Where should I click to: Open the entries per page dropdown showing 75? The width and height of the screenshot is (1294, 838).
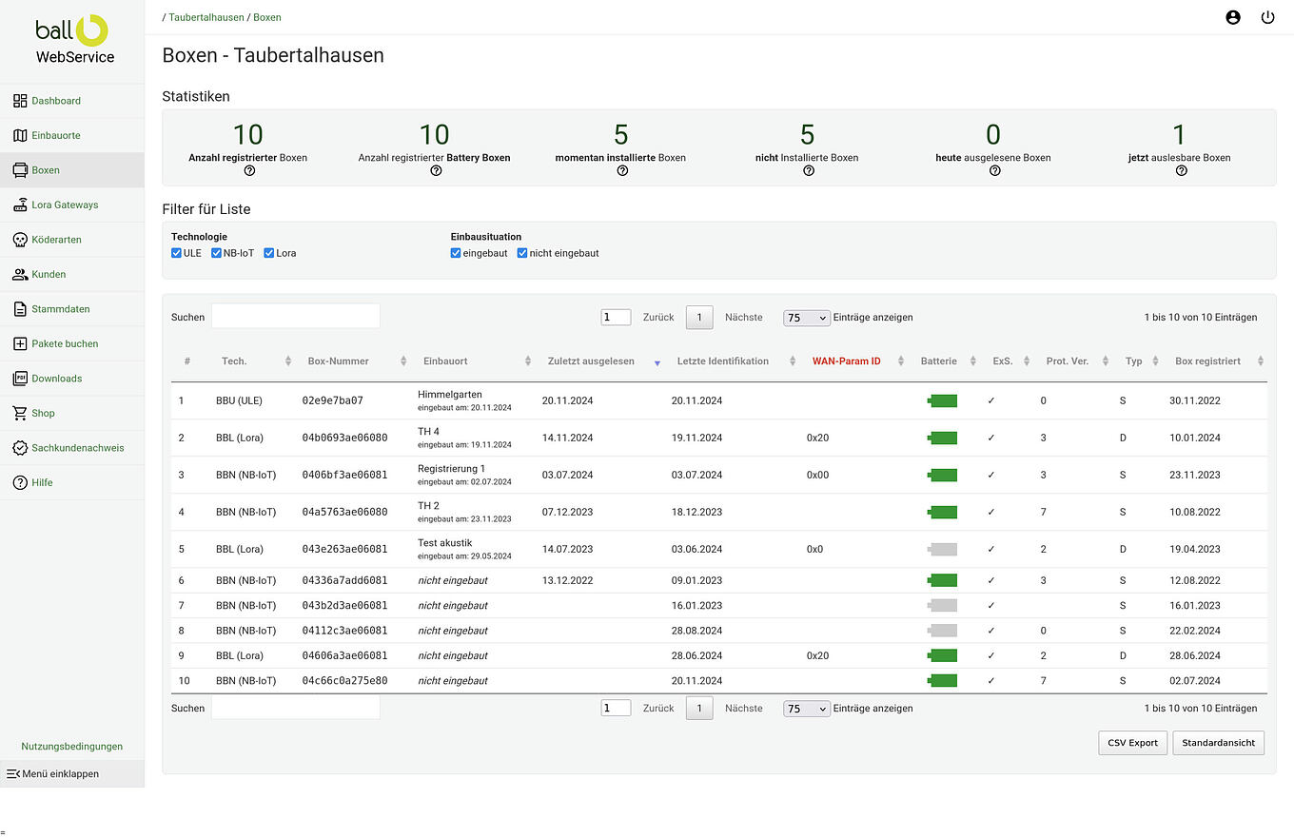pos(806,318)
